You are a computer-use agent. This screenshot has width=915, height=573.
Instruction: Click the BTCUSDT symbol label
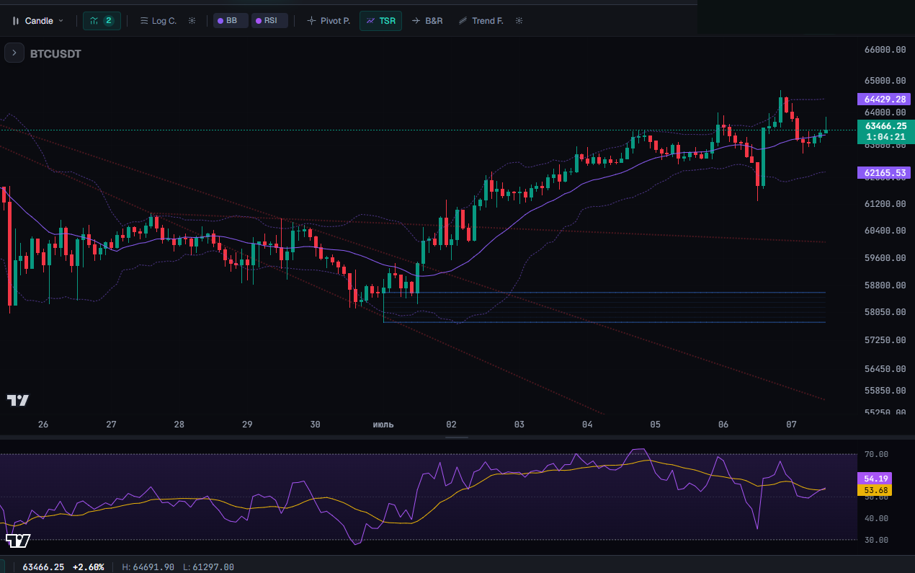point(55,54)
